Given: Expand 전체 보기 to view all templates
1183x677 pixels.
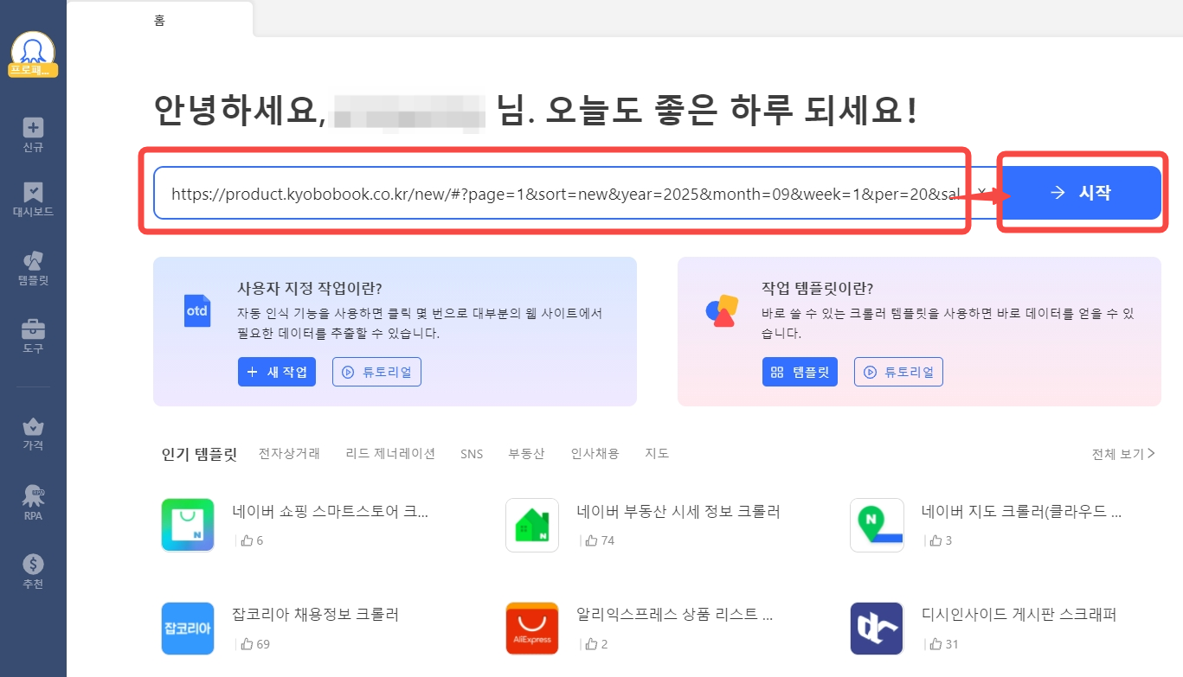Looking at the screenshot, I should [1123, 454].
